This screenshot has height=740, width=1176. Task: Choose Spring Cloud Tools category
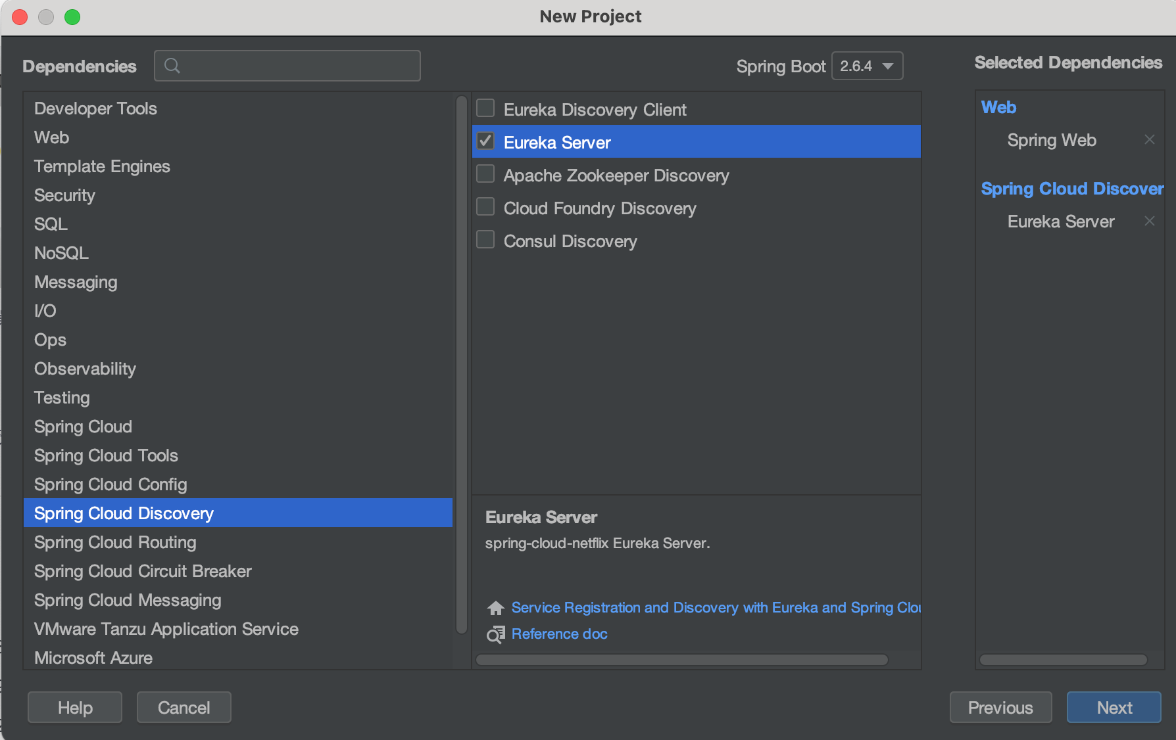pos(238,455)
